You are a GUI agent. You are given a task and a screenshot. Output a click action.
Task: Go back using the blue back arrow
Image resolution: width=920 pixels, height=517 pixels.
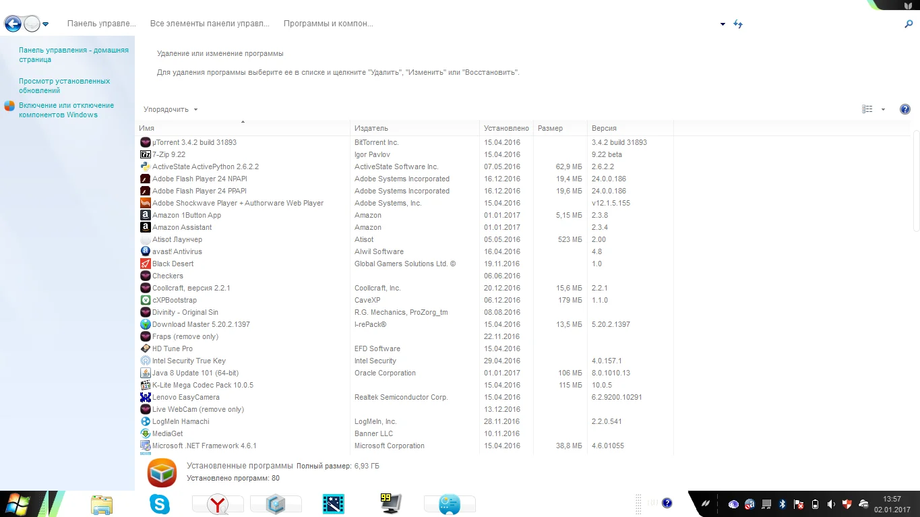(13, 24)
